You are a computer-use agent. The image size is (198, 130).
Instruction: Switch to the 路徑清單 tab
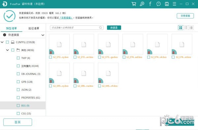point(34,28)
